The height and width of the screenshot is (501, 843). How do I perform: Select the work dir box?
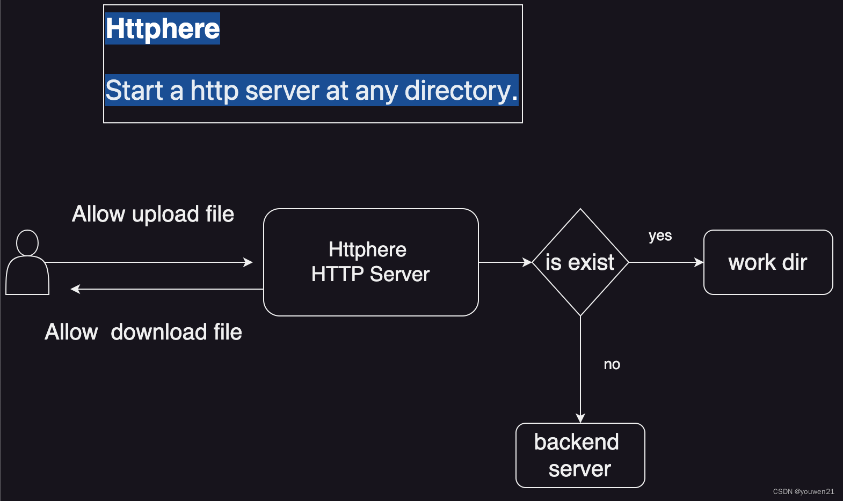click(x=768, y=262)
